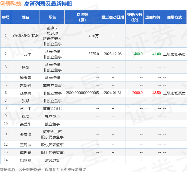Viewport: 187px width, 172px height.
Task: Click the 2800.0000000000005 shareholding value
Action: click(x=82, y=93)
